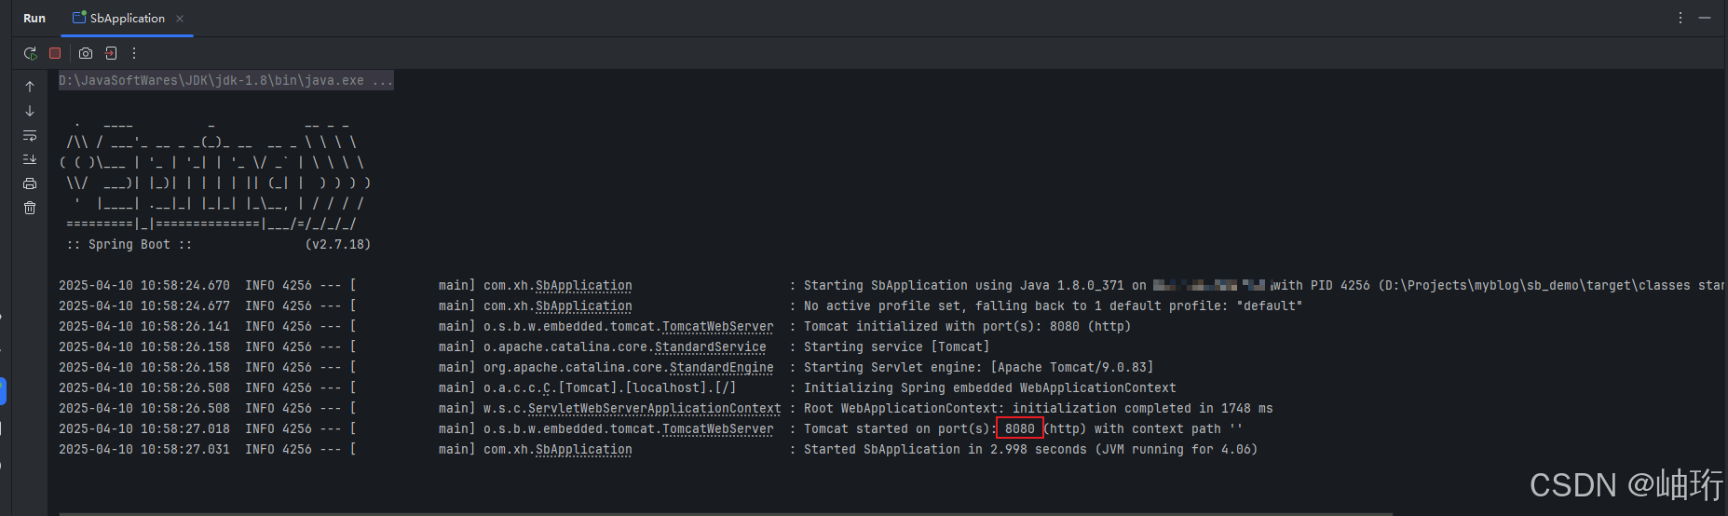This screenshot has height=516, width=1728.
Task: Rerun SbApplication with the rerun icon
Action: point(30,53)
